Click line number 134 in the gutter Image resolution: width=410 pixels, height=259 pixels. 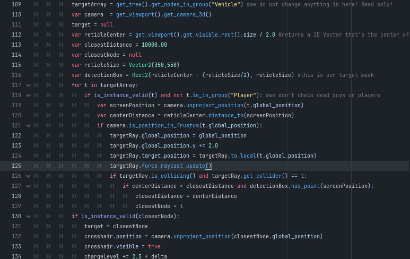[16, 256]
